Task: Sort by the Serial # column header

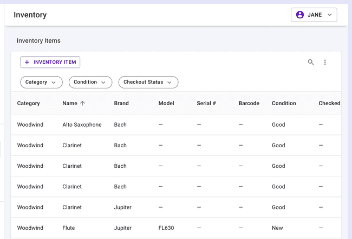Action: click(206, 103)
